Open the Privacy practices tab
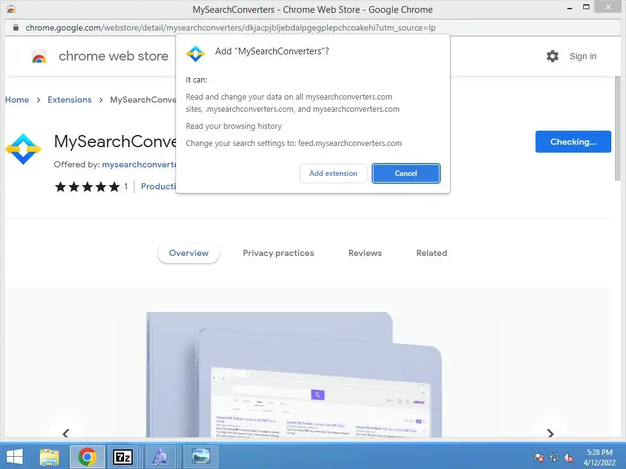Image resolution: width=626 pixels, height=469 pixels. [x=278, y=253]
